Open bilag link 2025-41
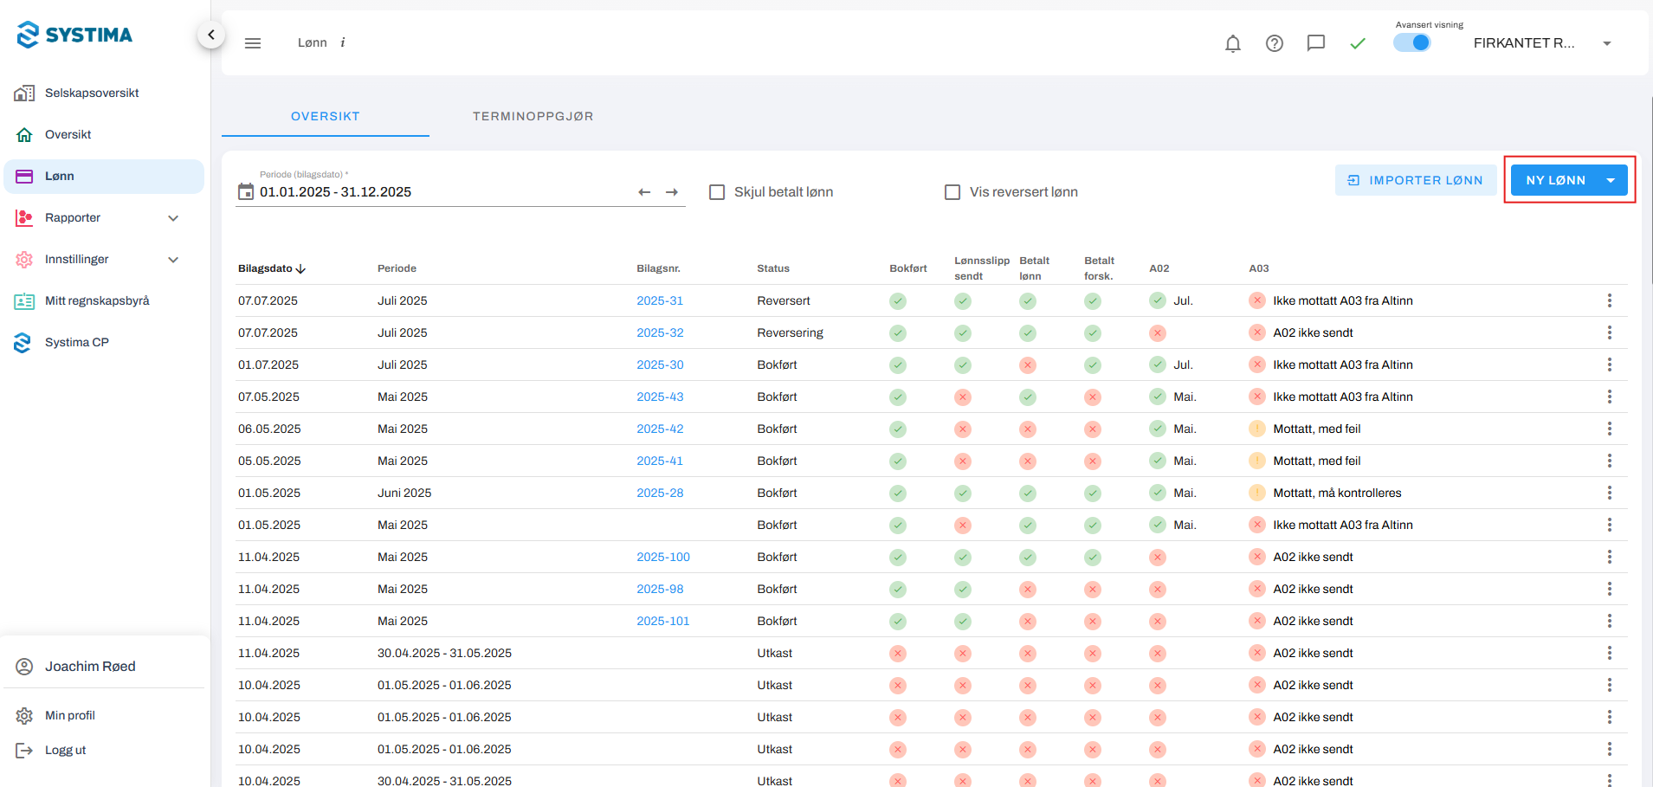Image resolution: width=1653 pixels, height=787 pixels. [x=660, y=461]
